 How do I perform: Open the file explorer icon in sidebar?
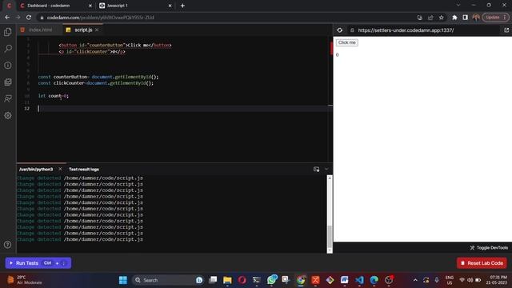(8, 32)
